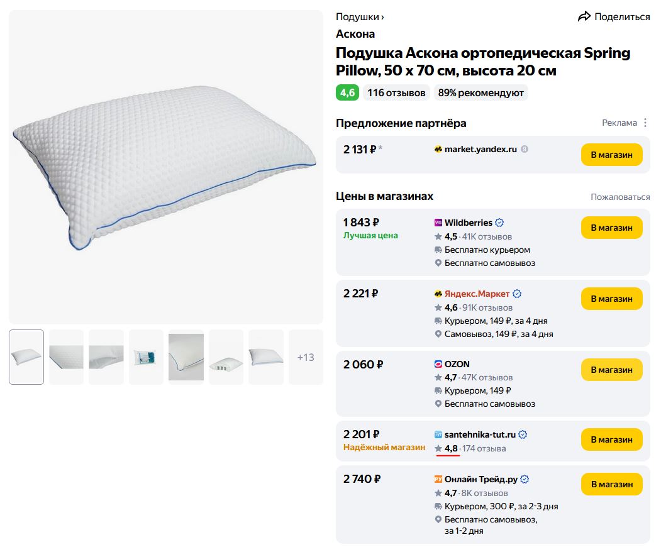The width and height of the screenshot is (661, 547).
Task: Select the pillow cross-section thumbnail
Action: pos(226,357)
